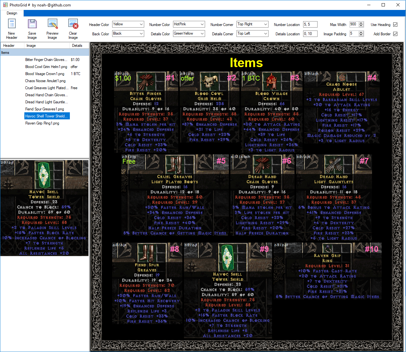Open the Details Corner dropdown showing Top Left
Viewport: 406px width, 352px height.
coord(253,34)
